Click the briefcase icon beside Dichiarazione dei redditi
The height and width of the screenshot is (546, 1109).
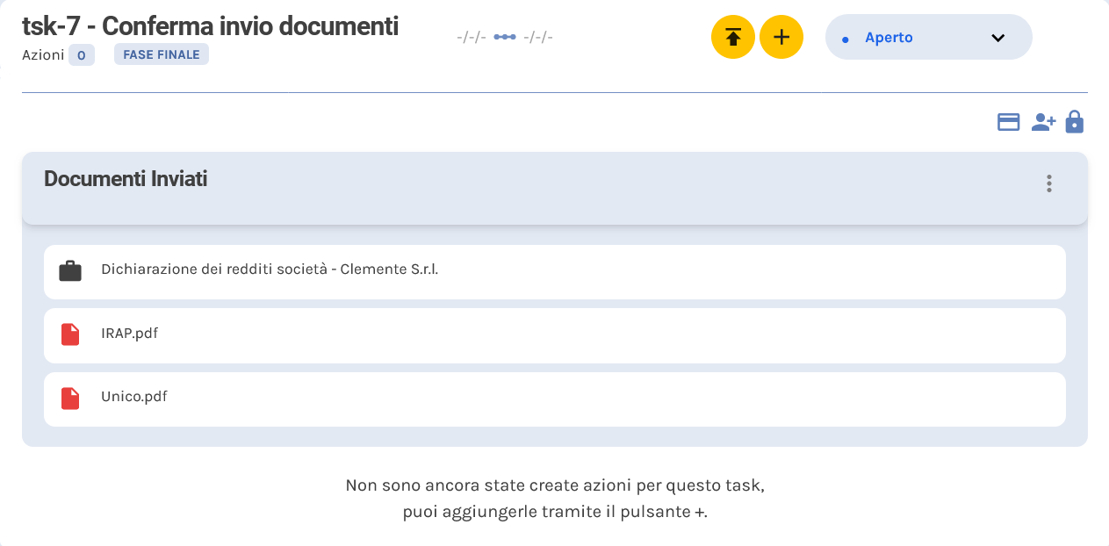69,271
